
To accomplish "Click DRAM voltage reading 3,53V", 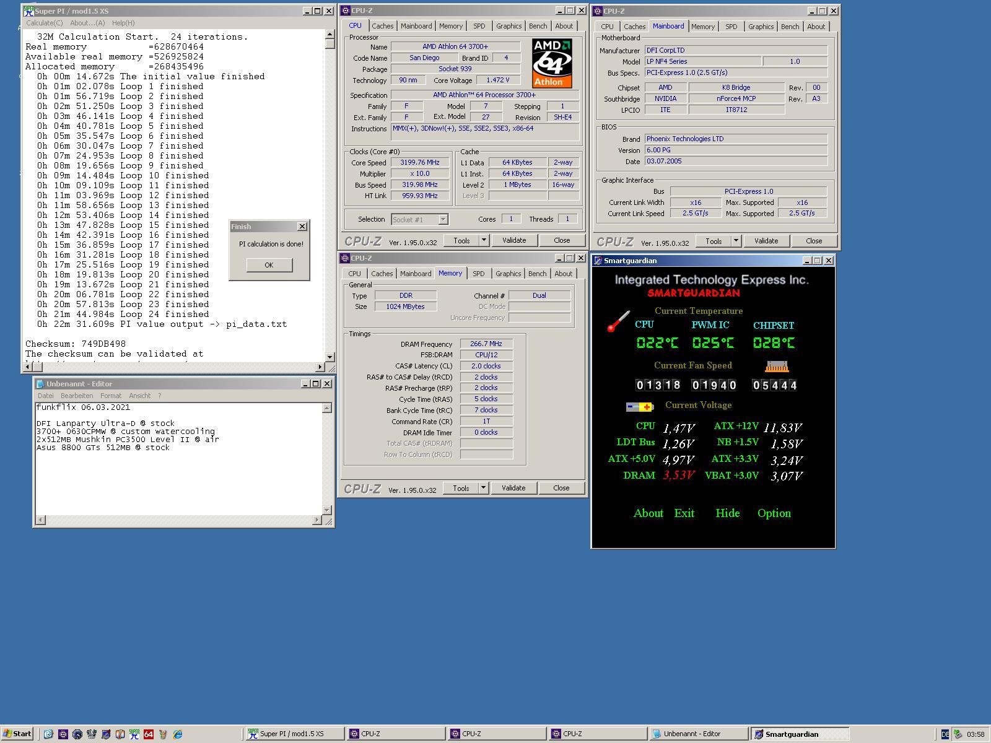I will (679, 476).
